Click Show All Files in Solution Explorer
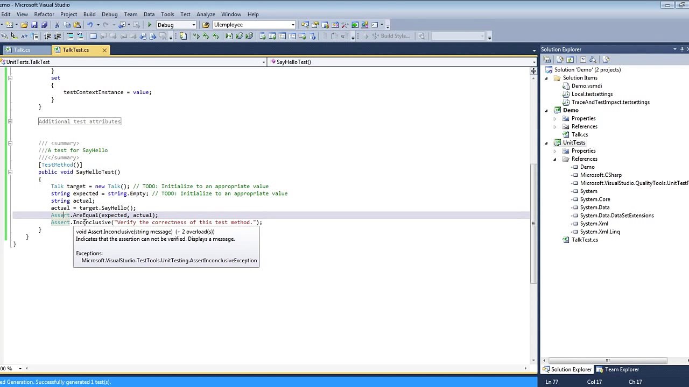 tap(560, 60)
